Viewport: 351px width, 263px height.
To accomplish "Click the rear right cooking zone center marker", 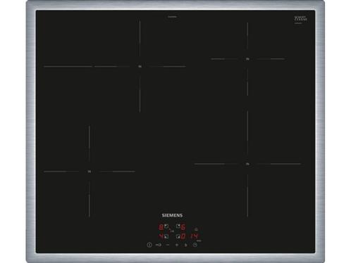I will [247, 59].
